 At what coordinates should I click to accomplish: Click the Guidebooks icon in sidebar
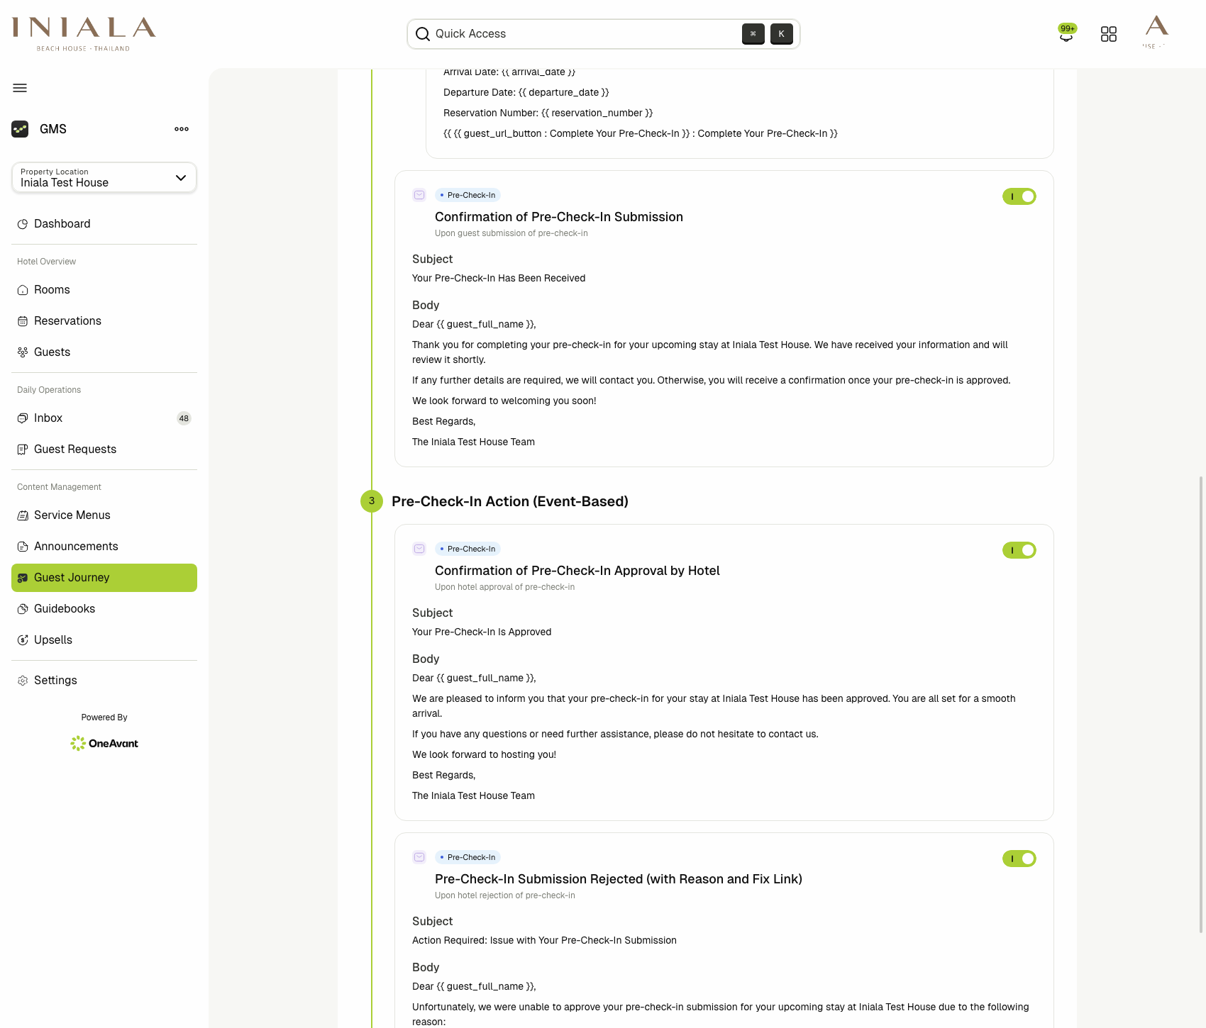click(x=23, y=608)
